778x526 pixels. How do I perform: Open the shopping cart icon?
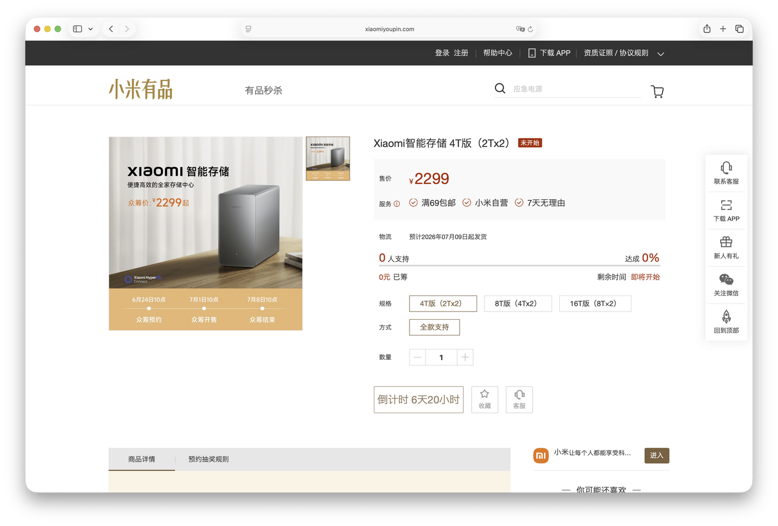click(x=657, y=91)
